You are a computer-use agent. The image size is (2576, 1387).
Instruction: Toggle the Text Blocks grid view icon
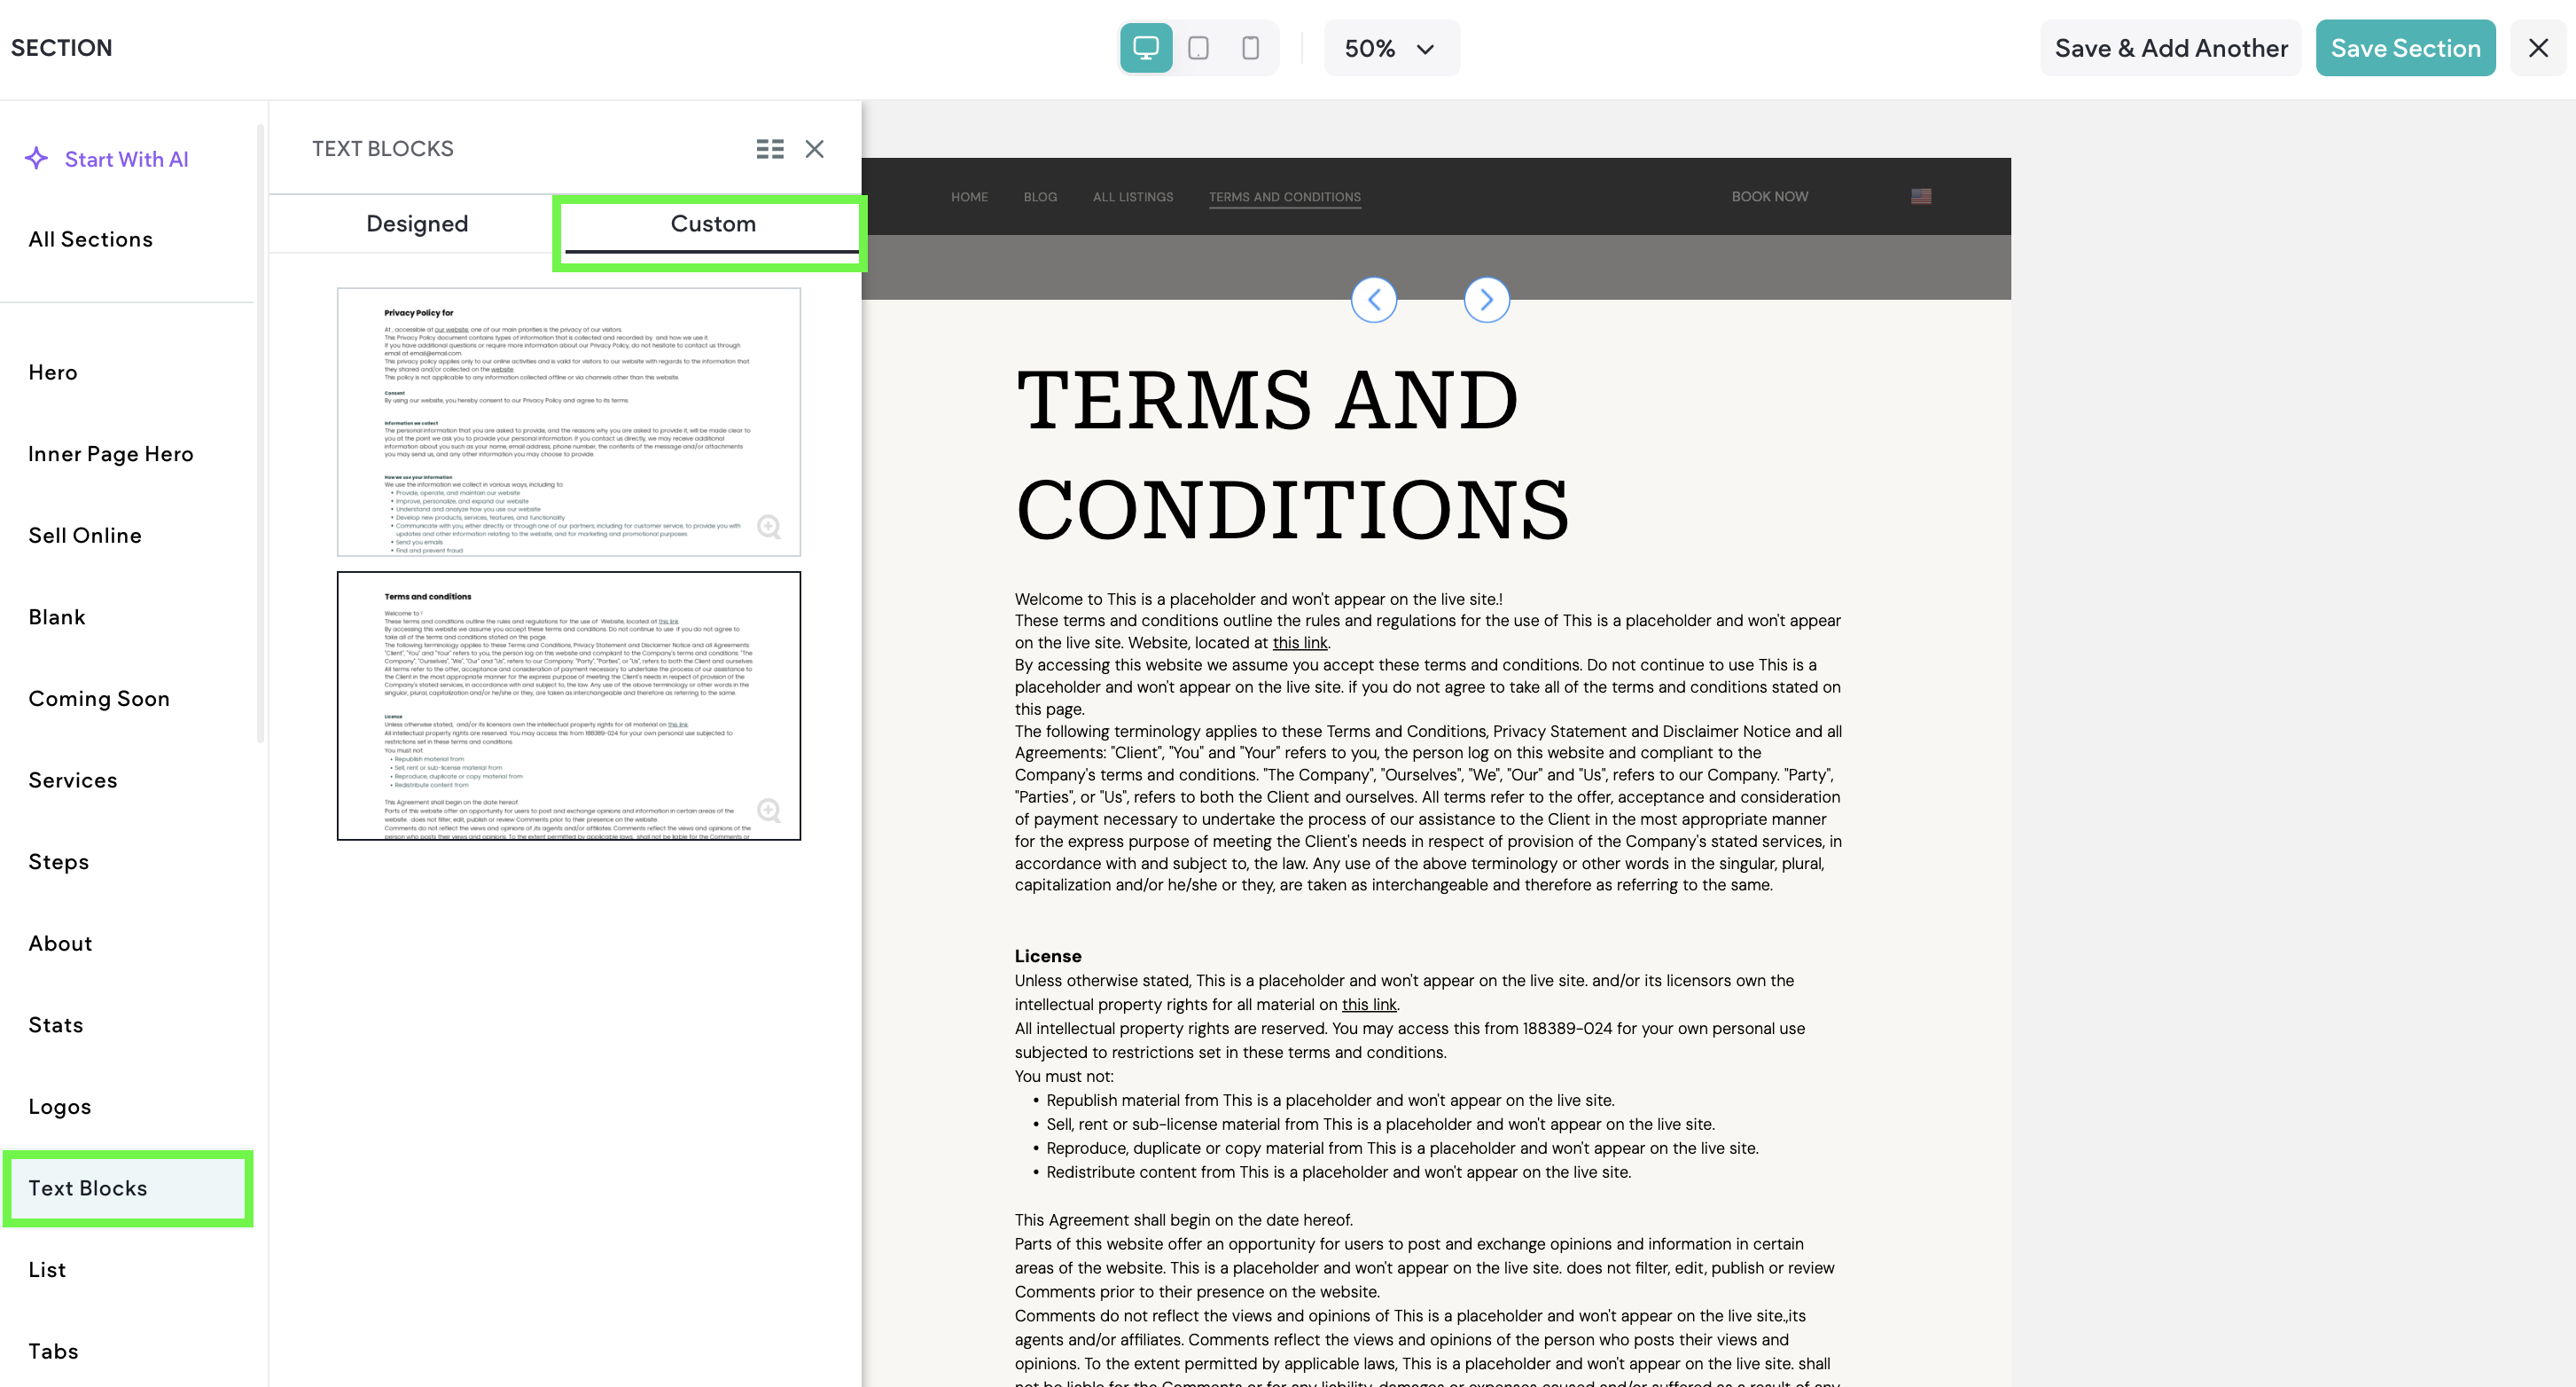point(770,149)
